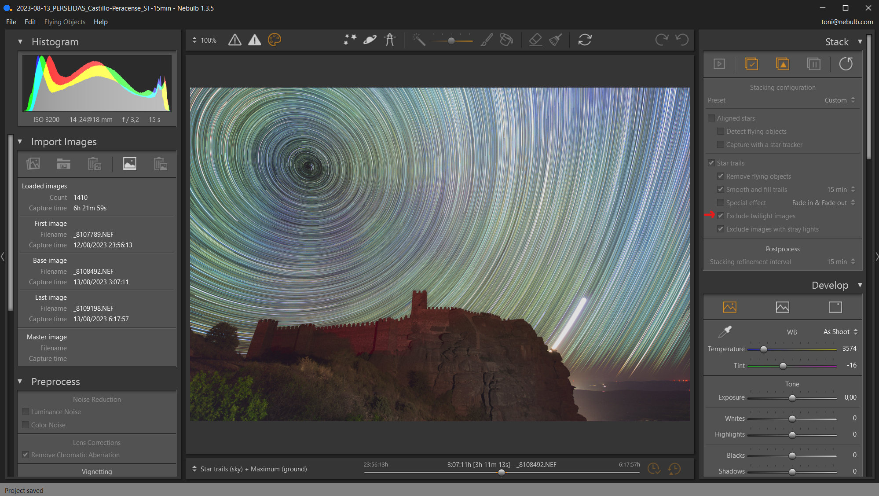This screenshot has height=496, width=879.
Task: Open the Flying Objects menu
Action: pyautogui.click(x=65, y=22)
